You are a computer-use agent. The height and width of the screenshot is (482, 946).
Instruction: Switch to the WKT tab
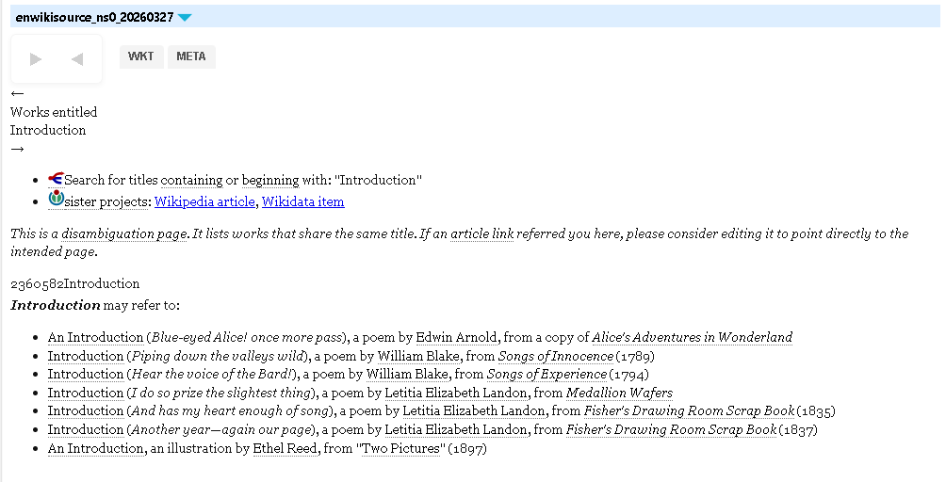pyautogui.click(x=141, y=56)
